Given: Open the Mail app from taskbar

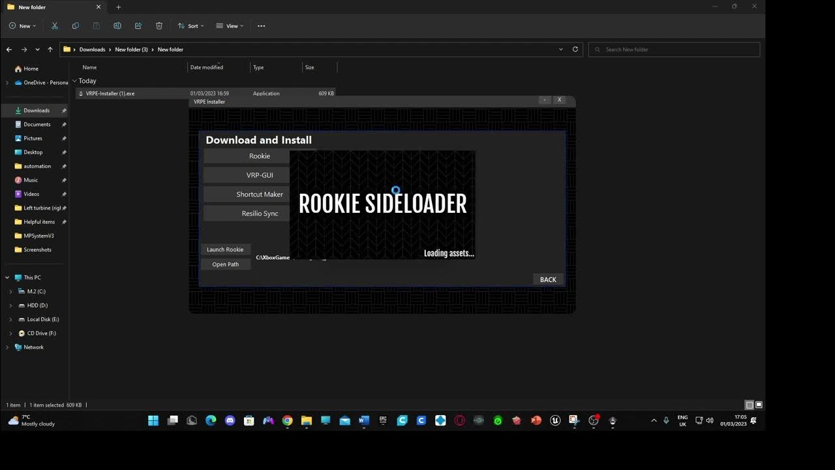Looking at the screenshot, I should (344, 420).
